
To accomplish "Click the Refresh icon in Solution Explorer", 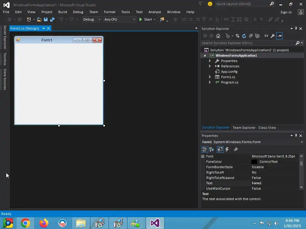I will pyautogui.click(x=244, y=36).
